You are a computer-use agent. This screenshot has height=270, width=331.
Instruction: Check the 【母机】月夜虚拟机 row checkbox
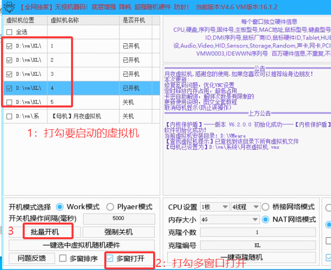(10, 117)
